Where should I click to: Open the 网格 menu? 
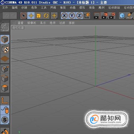pos(53,8)
